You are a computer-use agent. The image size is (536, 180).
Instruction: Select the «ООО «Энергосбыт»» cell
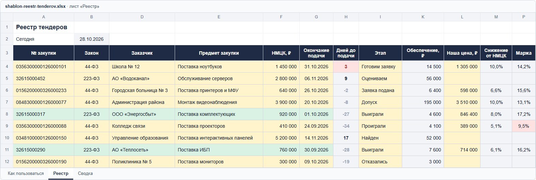(x=142, y=114)
